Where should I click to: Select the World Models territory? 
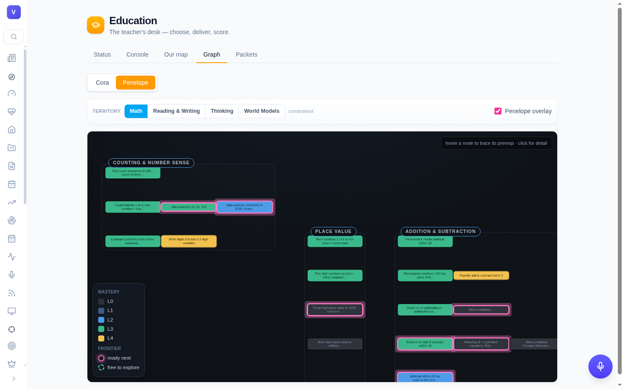click(x=262, y=111)
